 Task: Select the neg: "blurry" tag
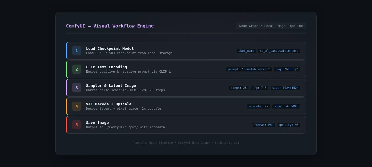(x=287, y=69)
